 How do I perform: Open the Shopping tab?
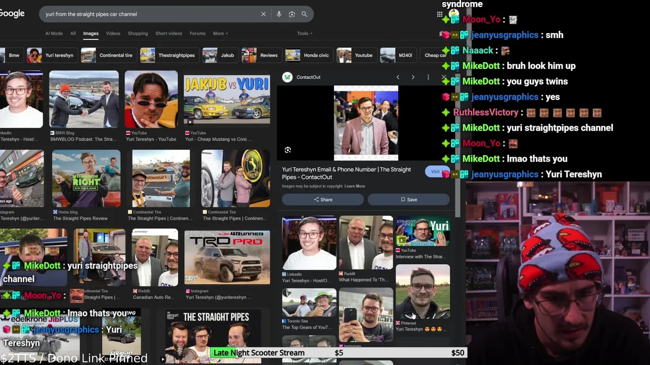click(138, 33)
